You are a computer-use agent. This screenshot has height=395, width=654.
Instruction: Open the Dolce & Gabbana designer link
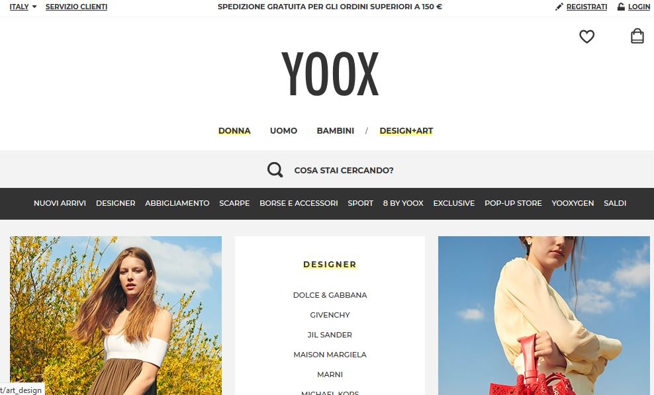tap(330, 295)
